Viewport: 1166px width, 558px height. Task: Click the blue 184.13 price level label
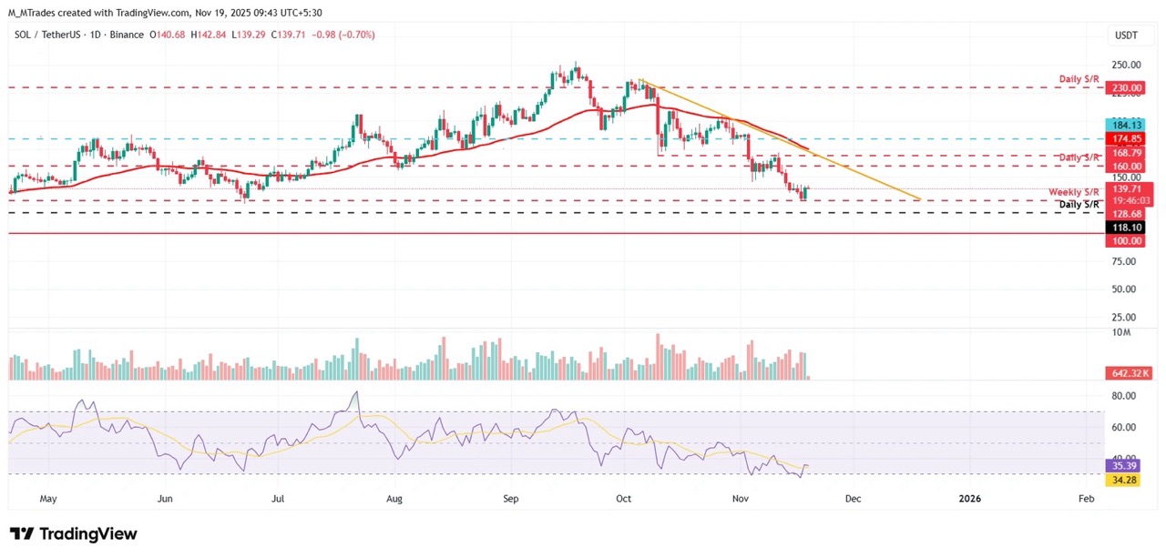[x=1126, y=125]
